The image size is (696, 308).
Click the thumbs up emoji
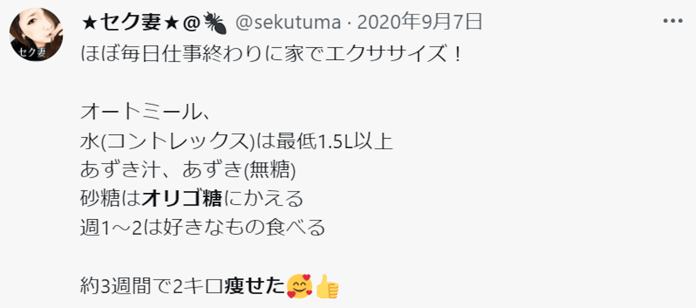click(326, 286)
